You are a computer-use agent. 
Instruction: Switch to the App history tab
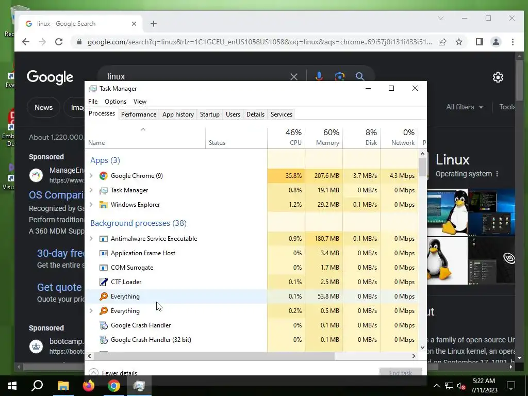point(178,114)
